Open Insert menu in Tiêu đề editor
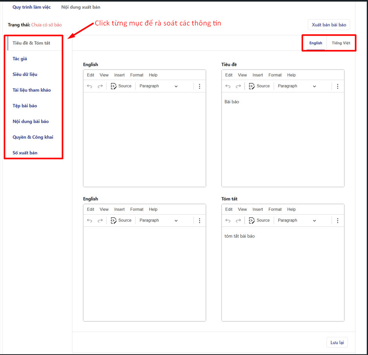This screenshot has height=355, width=368. (x=257, y=75)
